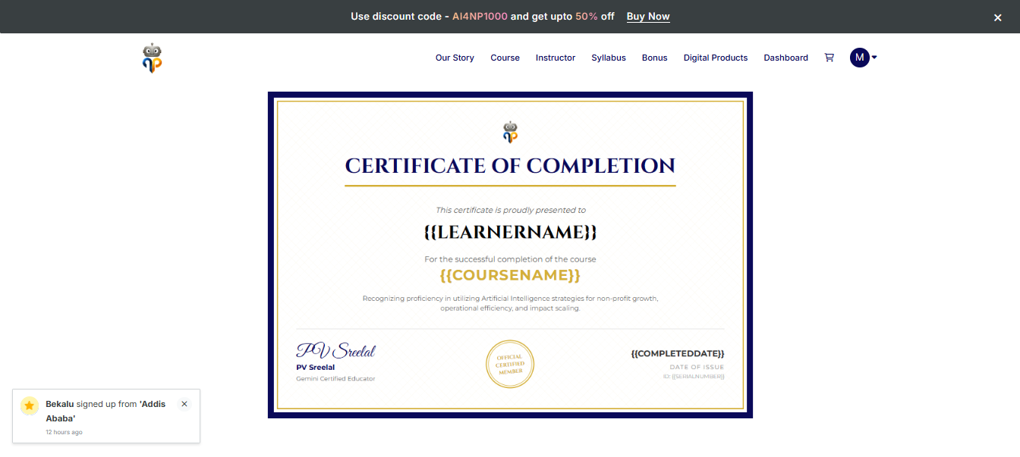The width and height of the screenshot is (1020, 457).
Task: Open the Instructor section
Action: pyautogui.click(x=555, y=58)
